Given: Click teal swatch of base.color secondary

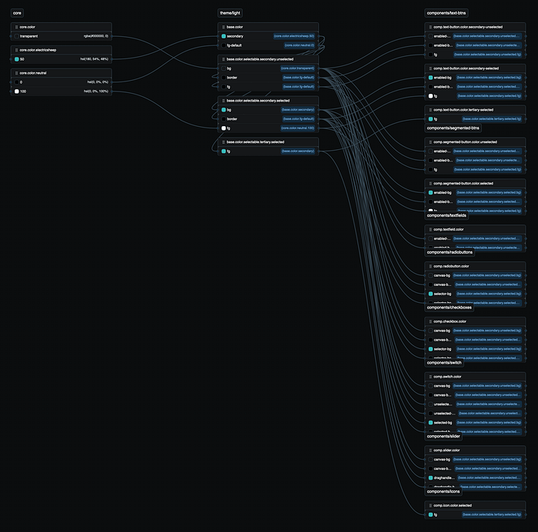Looking at the screenshot, I should [224, 36].
